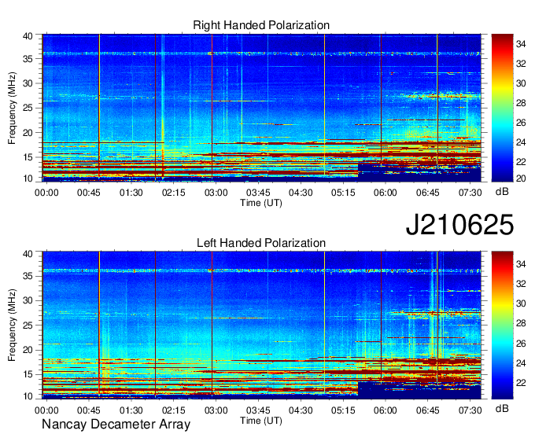Click the dB unit label of lower colorbar
The width and height of the screenshot is (535, 434).
pos(502,409)
